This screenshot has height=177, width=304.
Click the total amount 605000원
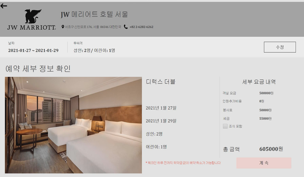[271, 149]
